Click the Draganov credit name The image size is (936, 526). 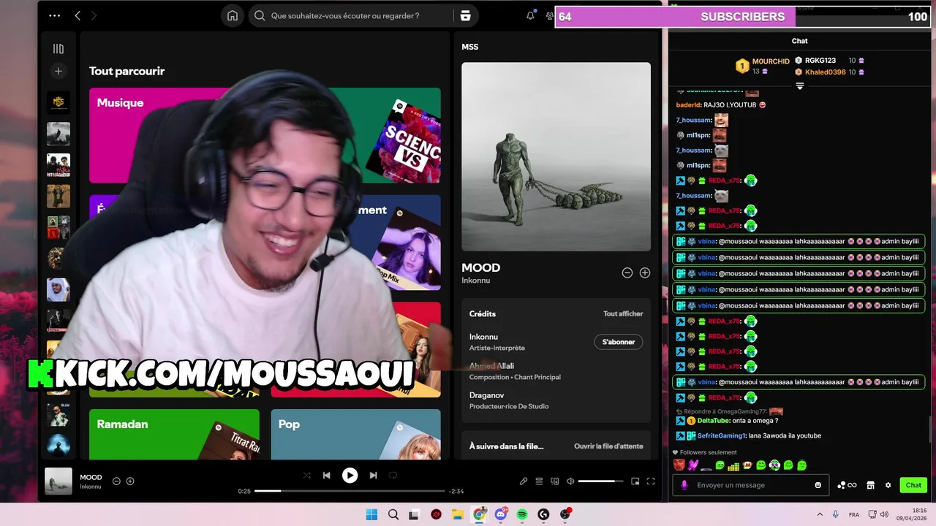486,395
